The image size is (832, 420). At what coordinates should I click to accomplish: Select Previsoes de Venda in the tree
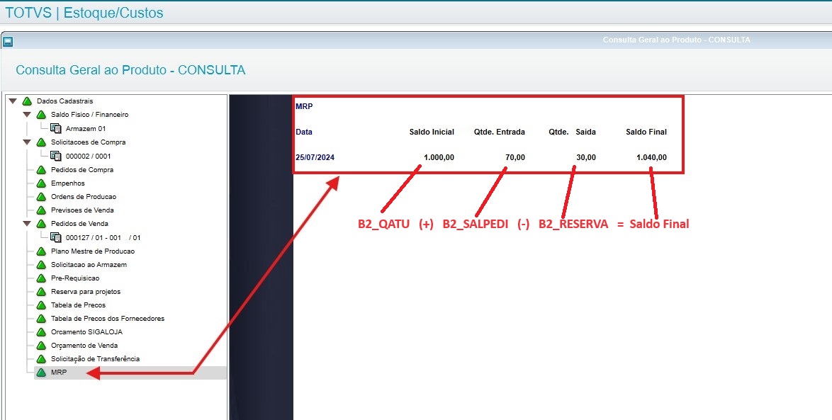click(x=82, y=210)
